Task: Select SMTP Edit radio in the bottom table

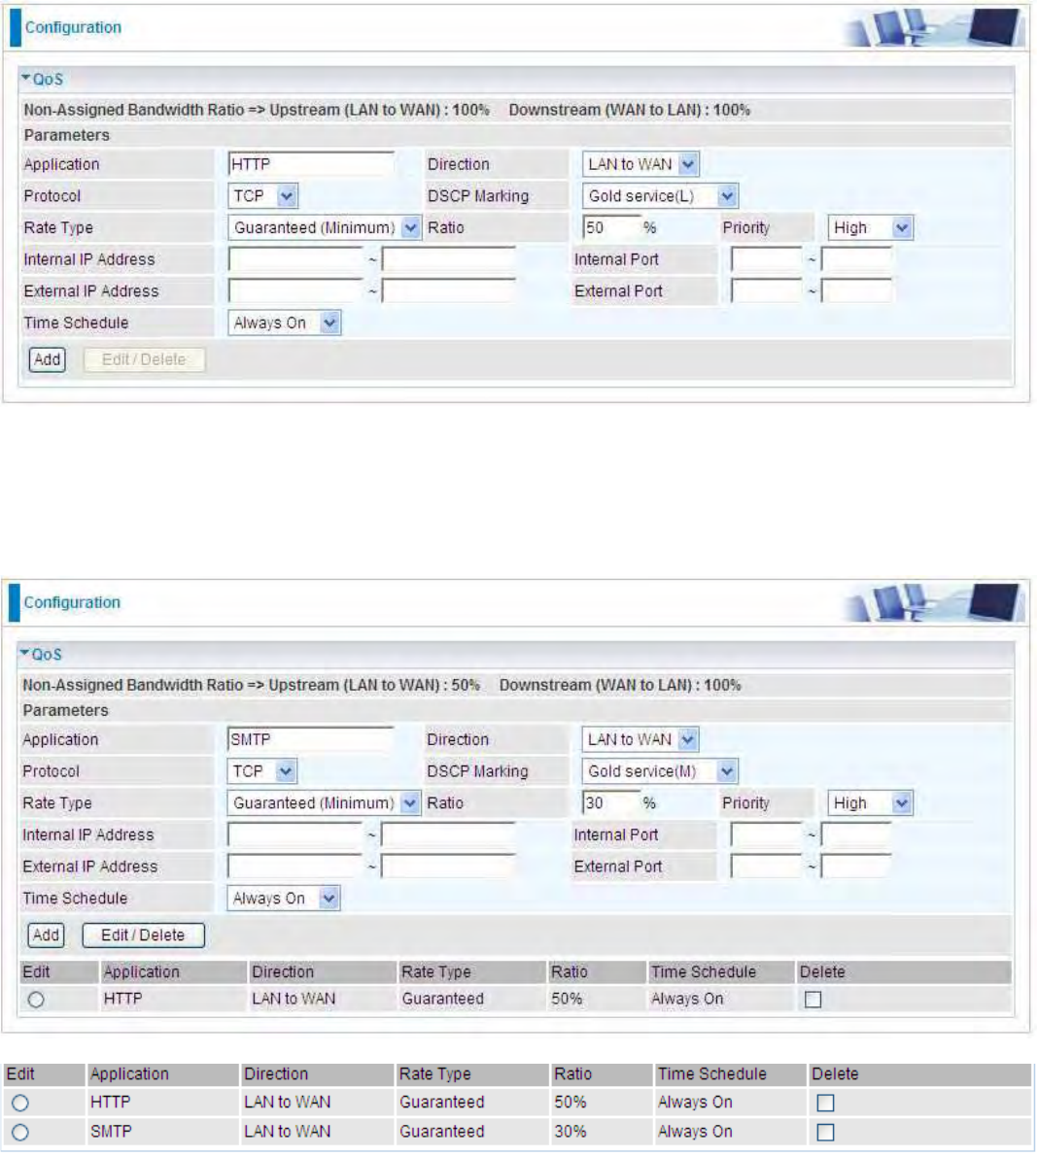Action: pyautogui.click(x=20, y=1133)
